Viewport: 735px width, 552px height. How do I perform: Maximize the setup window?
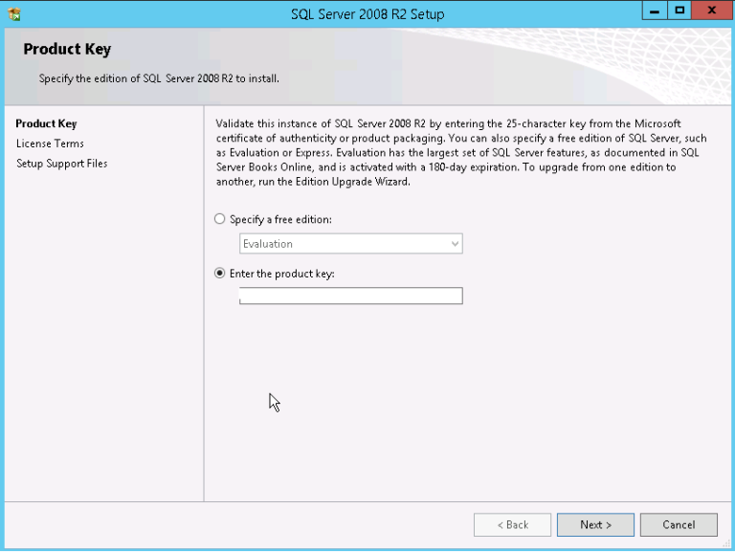[679, 11]
